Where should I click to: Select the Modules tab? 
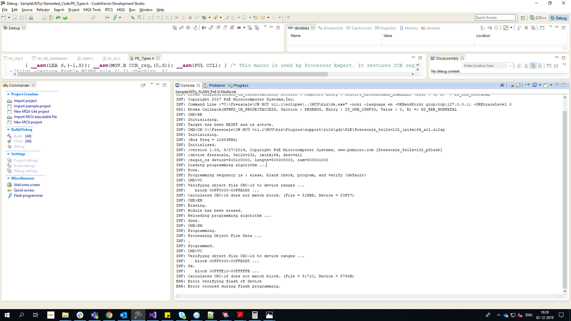point(430,28)
